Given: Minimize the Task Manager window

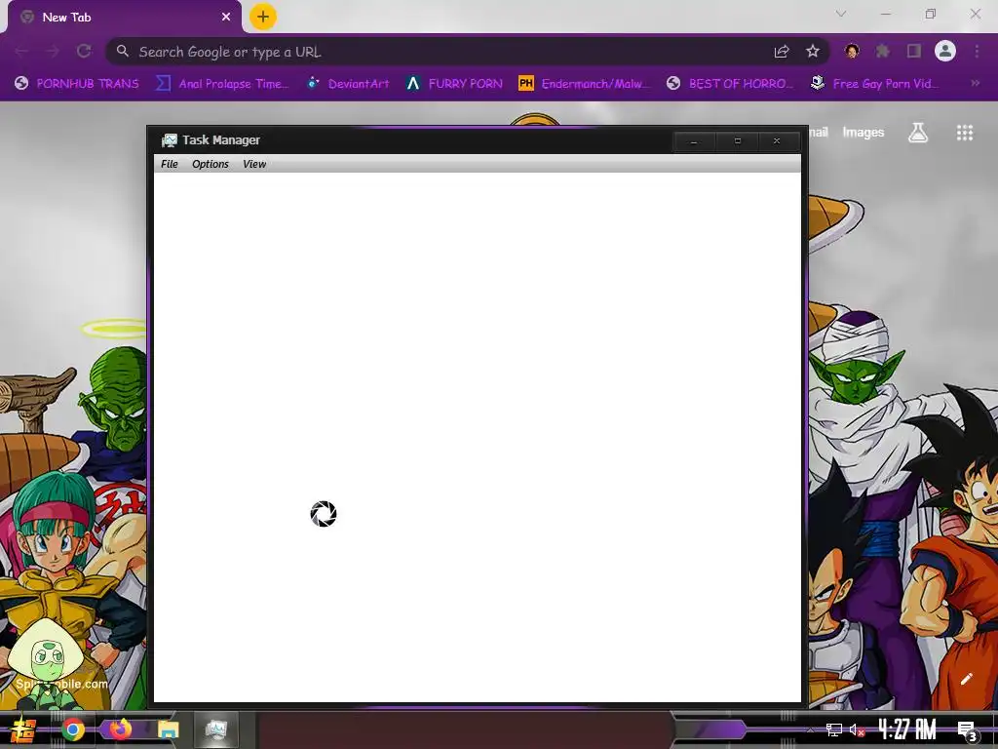Looking at the screenshot, I should point(694,141).
